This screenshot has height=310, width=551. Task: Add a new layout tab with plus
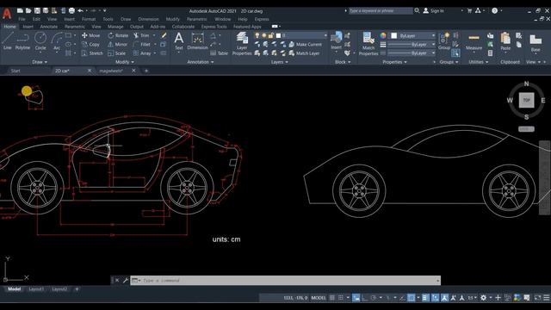click(x=77, y=289)
